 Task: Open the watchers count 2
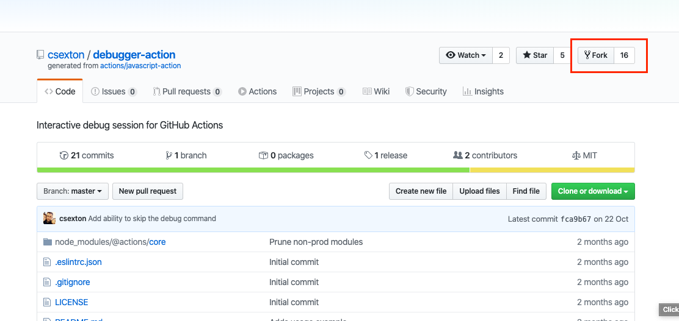pos(501,55)
